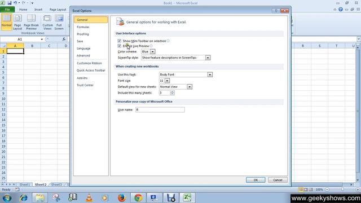The height and width of the screenshot is (203, 361).
Task: Switch to Excel taskbar icon
Action: [x=187, y=198]
